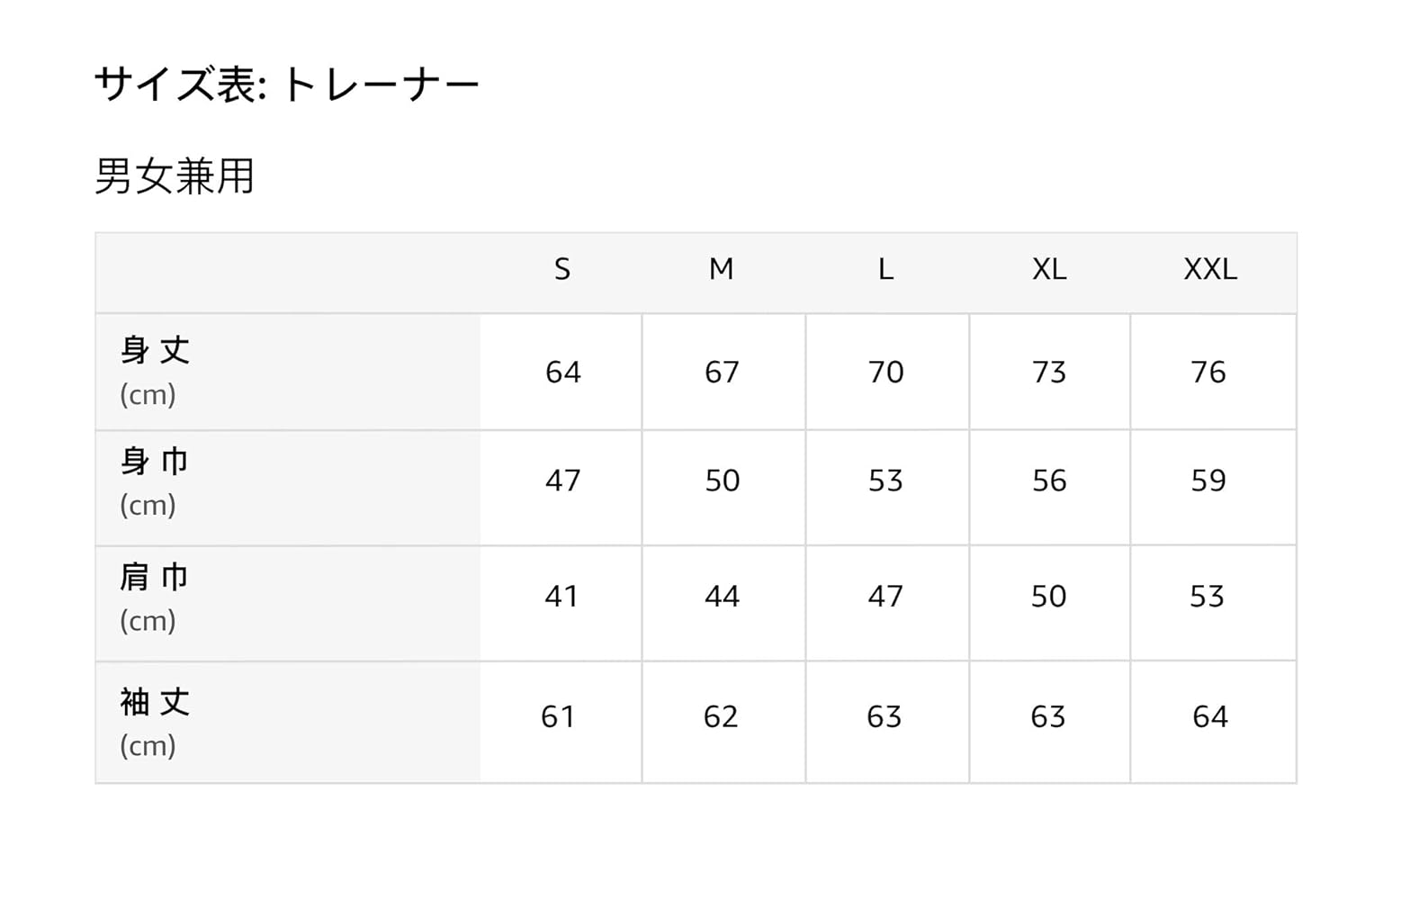Click 身巾 value 56 under XL

point(1049,481)
